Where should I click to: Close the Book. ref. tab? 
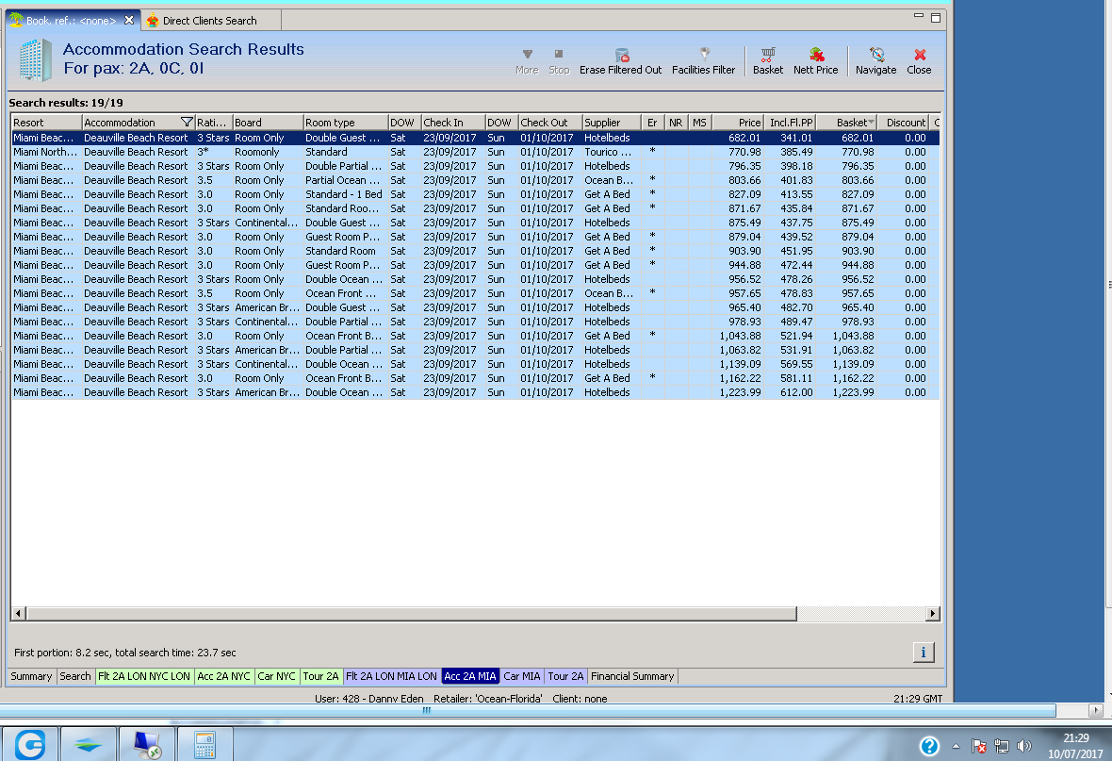point(129,20)
